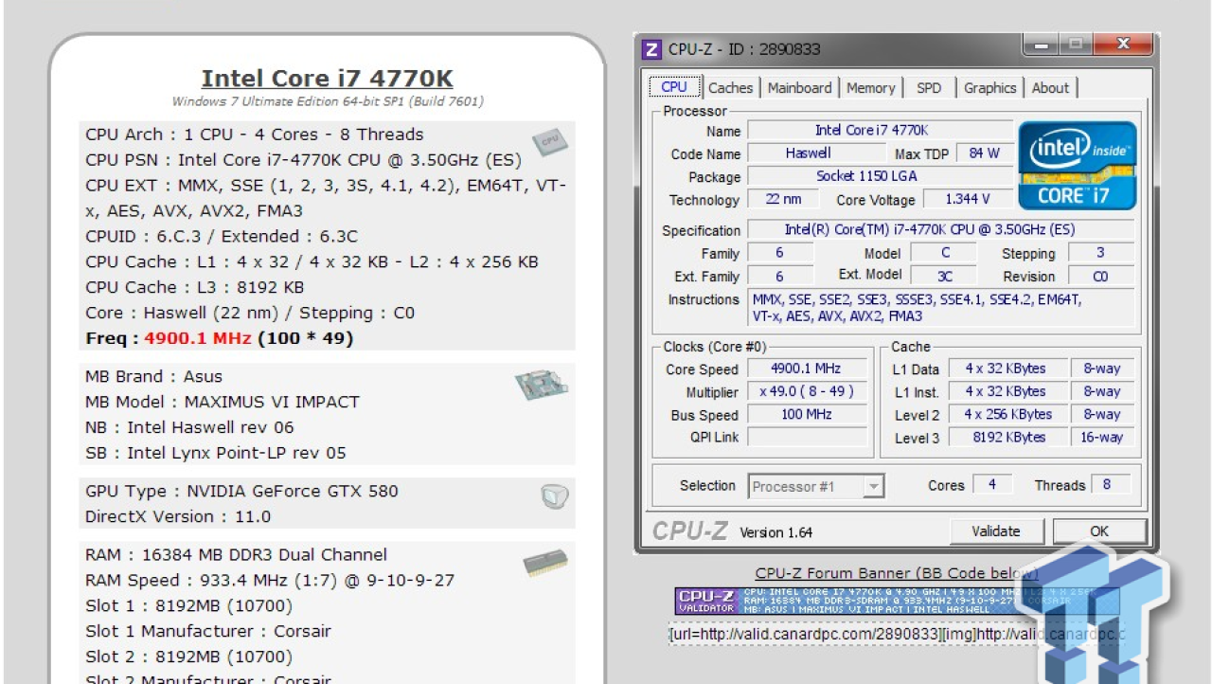The width and height of the screenshot is (1212, 684).
Task: Click the CPU-Z purple Z title bar icon
Action: 651,49
